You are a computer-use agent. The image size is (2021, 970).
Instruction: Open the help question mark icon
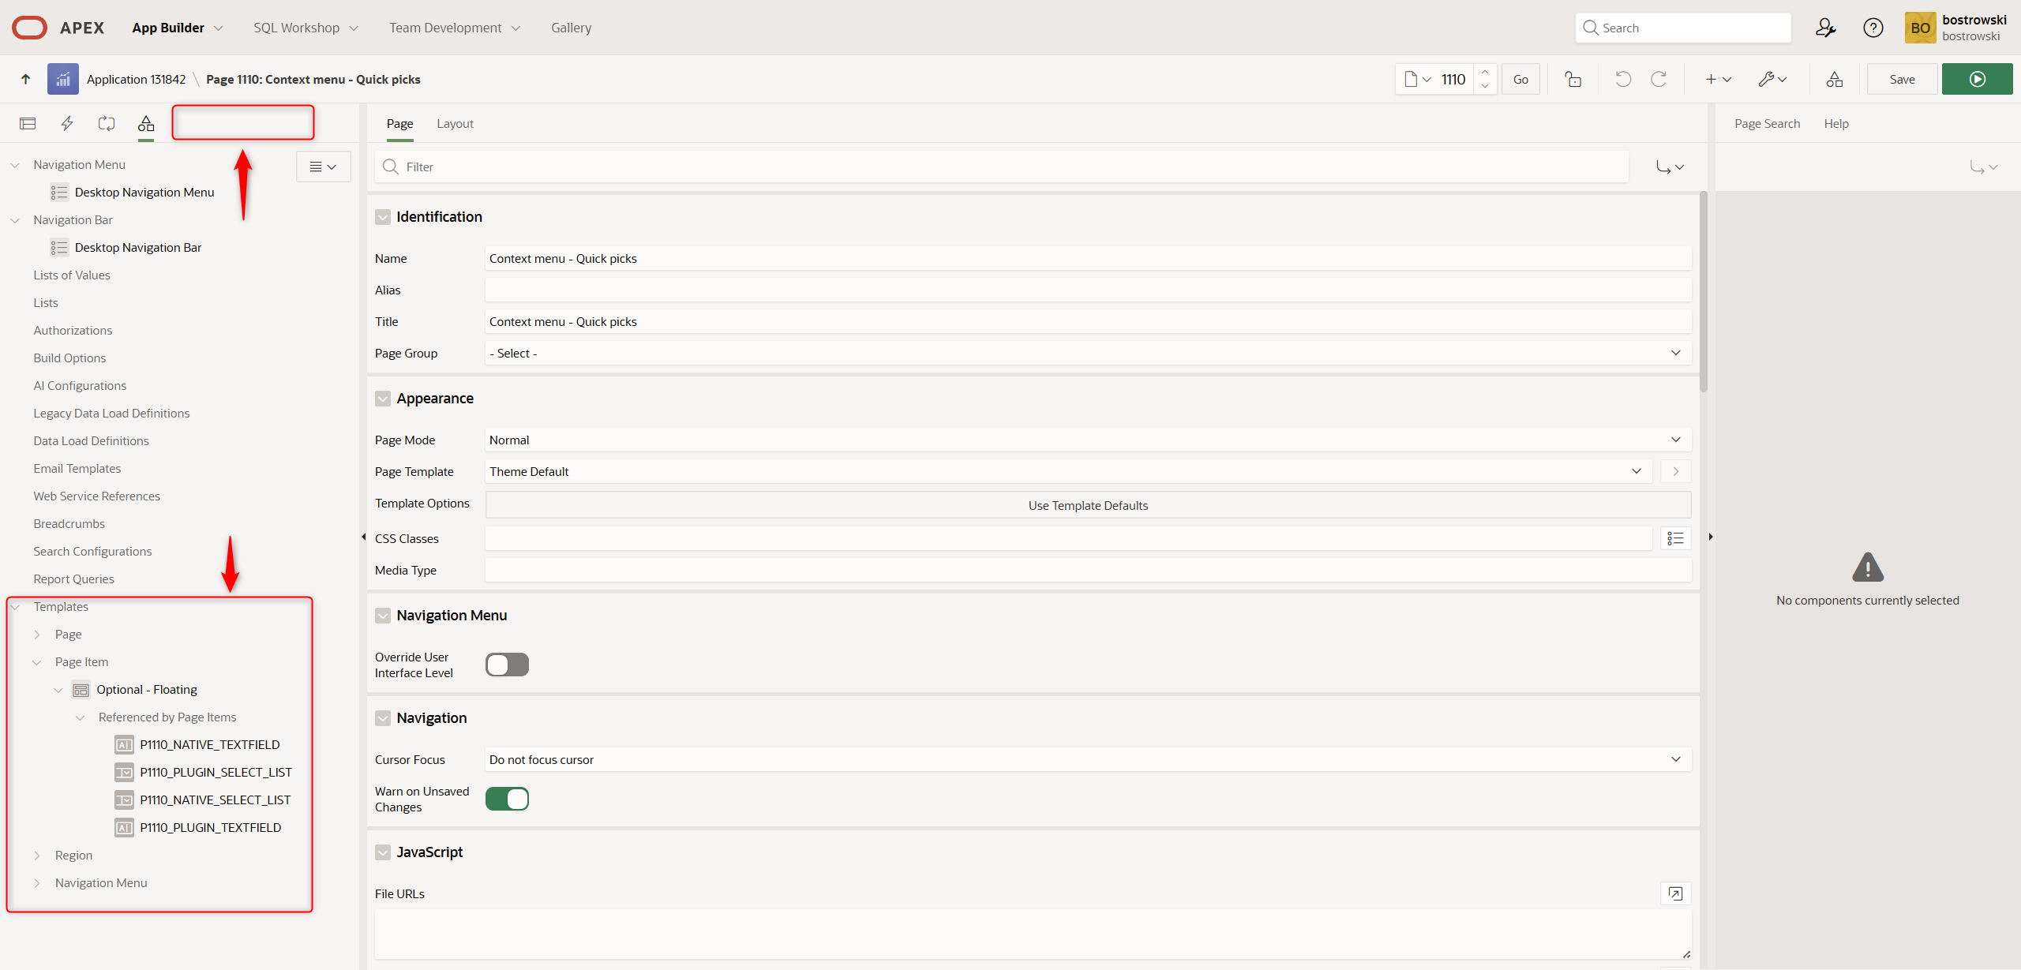point(1873,28)
